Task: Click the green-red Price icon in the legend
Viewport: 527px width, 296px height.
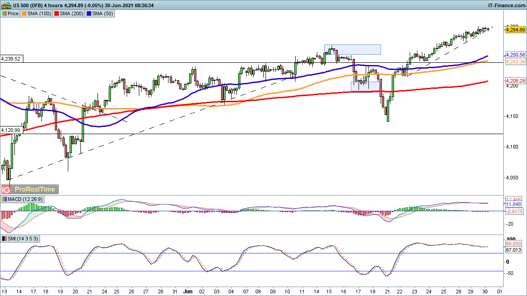Action: pos(4,13)
